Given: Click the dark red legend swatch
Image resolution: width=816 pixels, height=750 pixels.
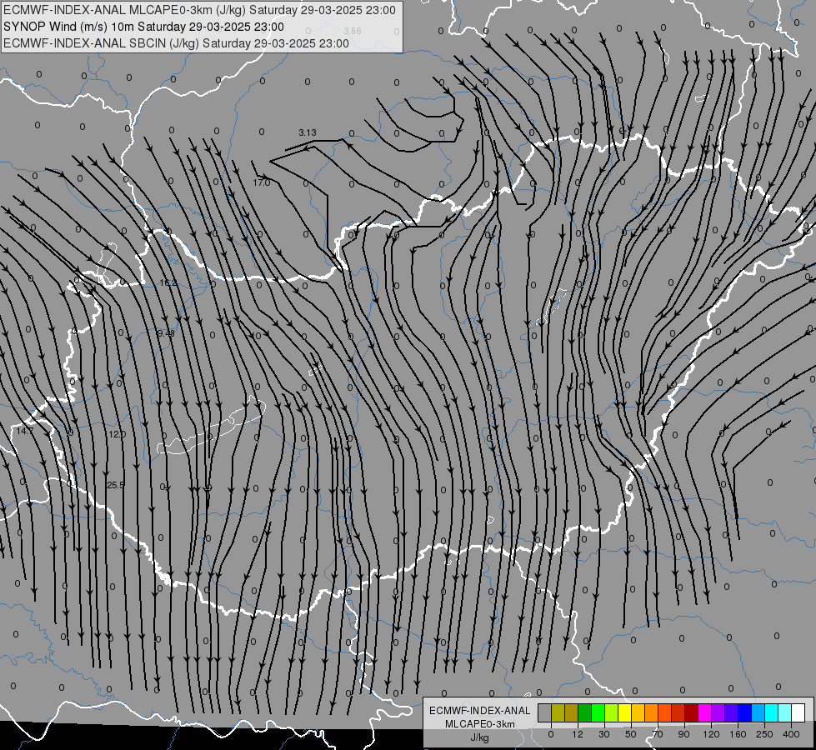Looking at the screenshot, I should coord(692,712).
